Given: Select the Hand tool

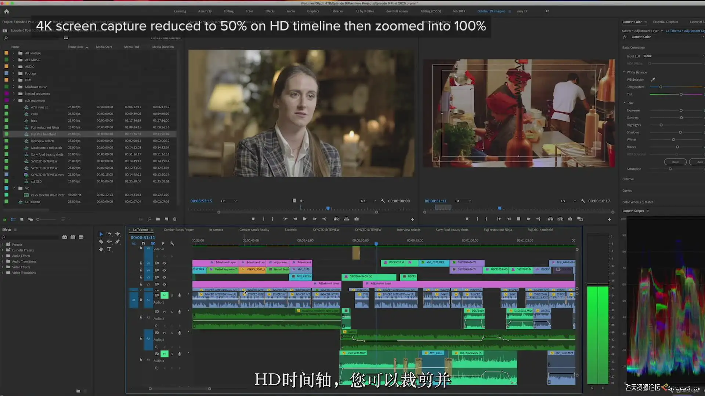Looking at the screenshot, I should coord(101,249).
